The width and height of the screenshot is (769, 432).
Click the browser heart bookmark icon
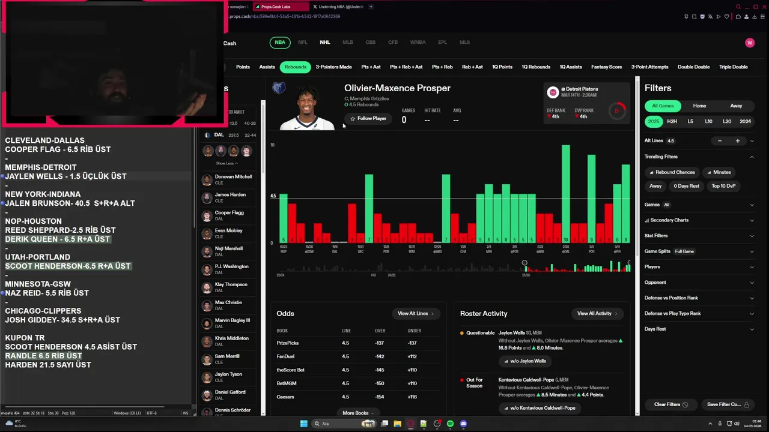[726, 17]
